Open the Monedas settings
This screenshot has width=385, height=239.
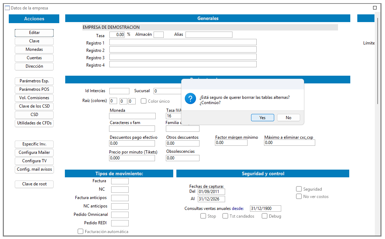(34, 49)
